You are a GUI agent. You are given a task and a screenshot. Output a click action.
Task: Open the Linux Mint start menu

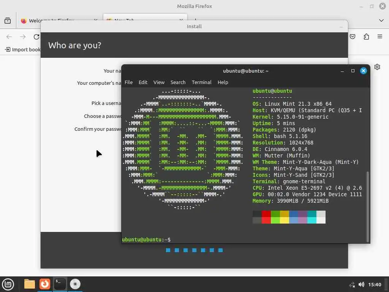coord(8,284)
